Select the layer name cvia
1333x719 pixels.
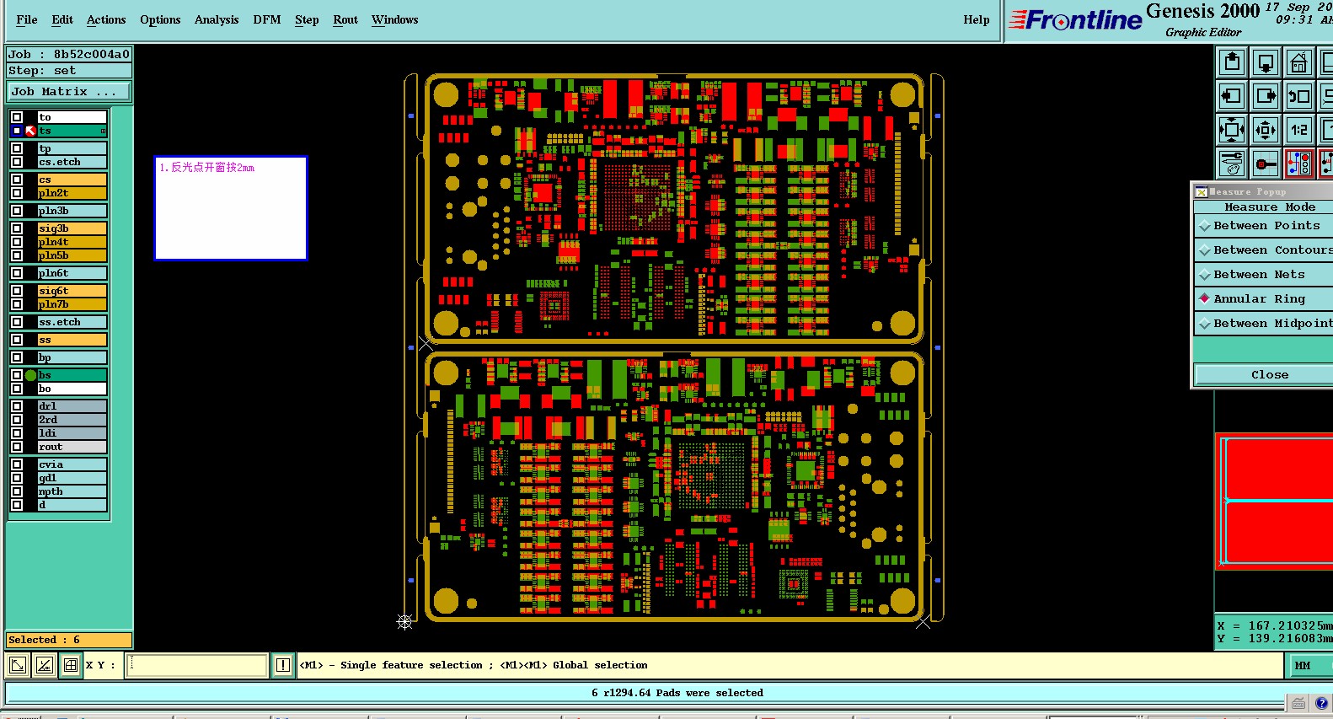pos(72,464)
